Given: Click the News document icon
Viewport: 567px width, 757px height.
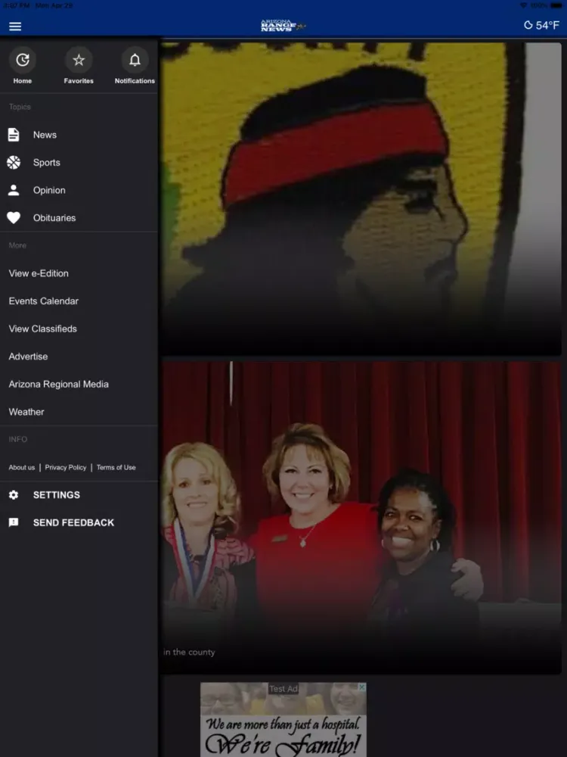Looking at the screenshot, I should [14, 135].
